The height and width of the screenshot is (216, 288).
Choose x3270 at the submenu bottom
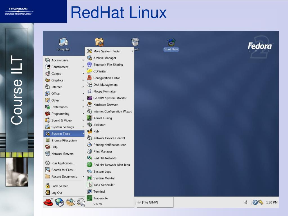110,204
